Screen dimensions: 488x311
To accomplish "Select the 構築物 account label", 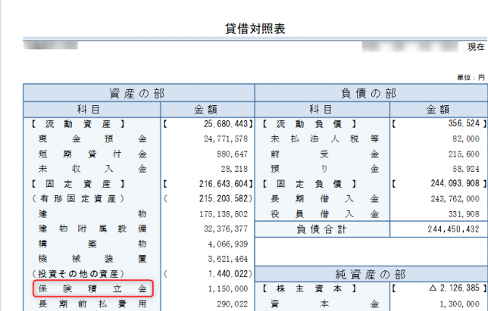I will coord(92,244).
